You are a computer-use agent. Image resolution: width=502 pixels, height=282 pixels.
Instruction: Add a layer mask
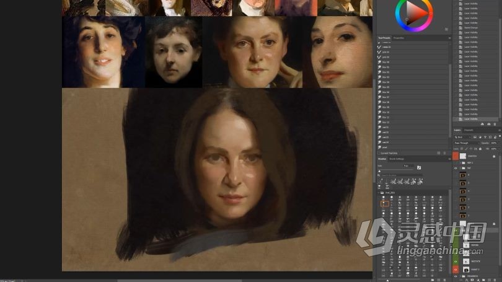pos(472,280)
